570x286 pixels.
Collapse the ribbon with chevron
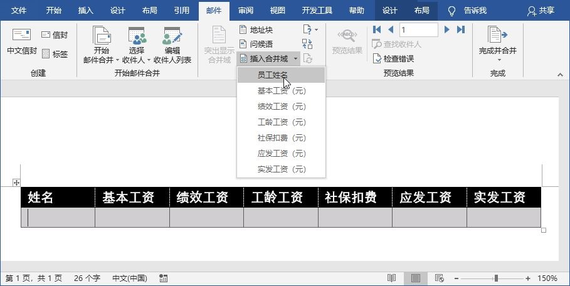pos(560,75)
